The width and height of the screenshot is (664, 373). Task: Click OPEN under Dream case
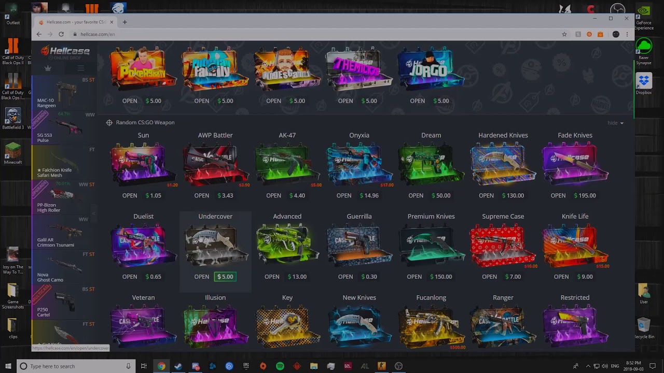(416, 195)
